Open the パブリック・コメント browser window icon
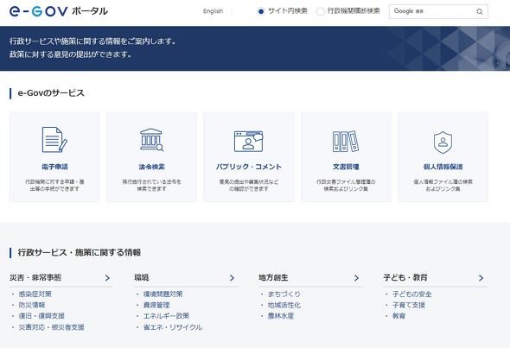This screenshot has height=348, width=510. click(248, 142)
